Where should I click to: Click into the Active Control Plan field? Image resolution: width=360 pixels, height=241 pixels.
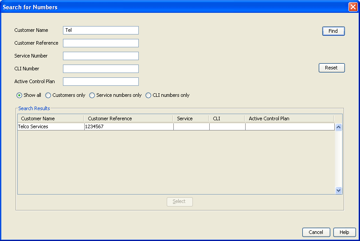(x=101, y=81)
